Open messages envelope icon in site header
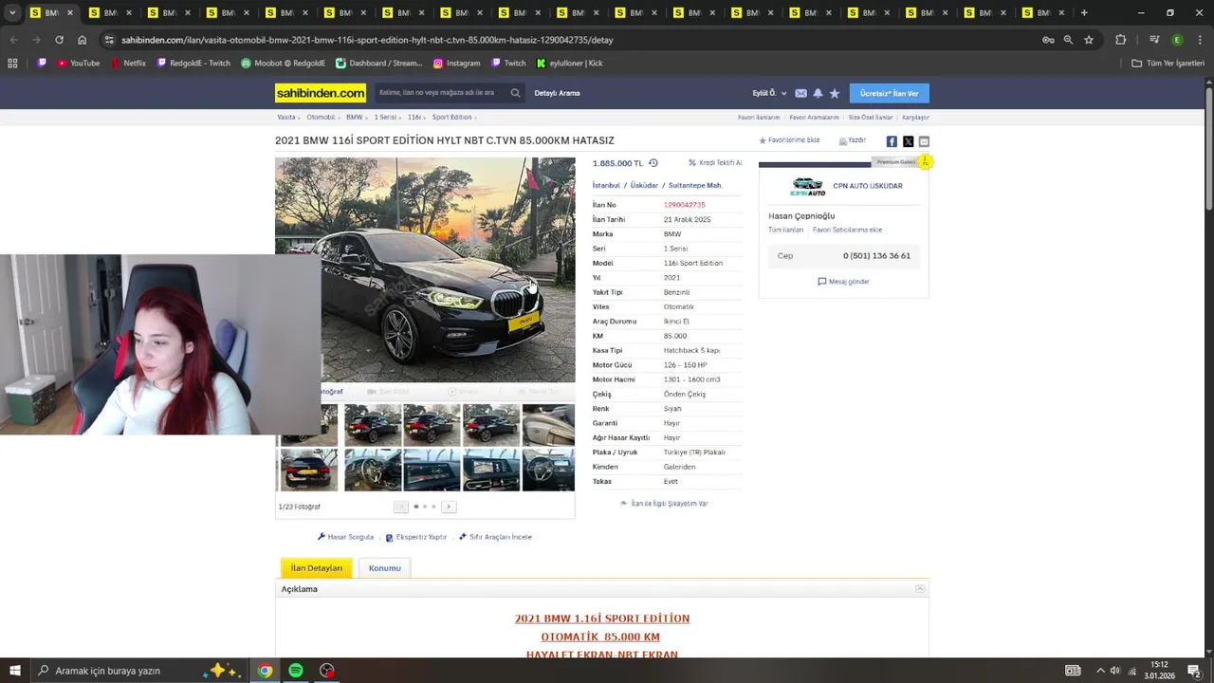 [800, 93]
